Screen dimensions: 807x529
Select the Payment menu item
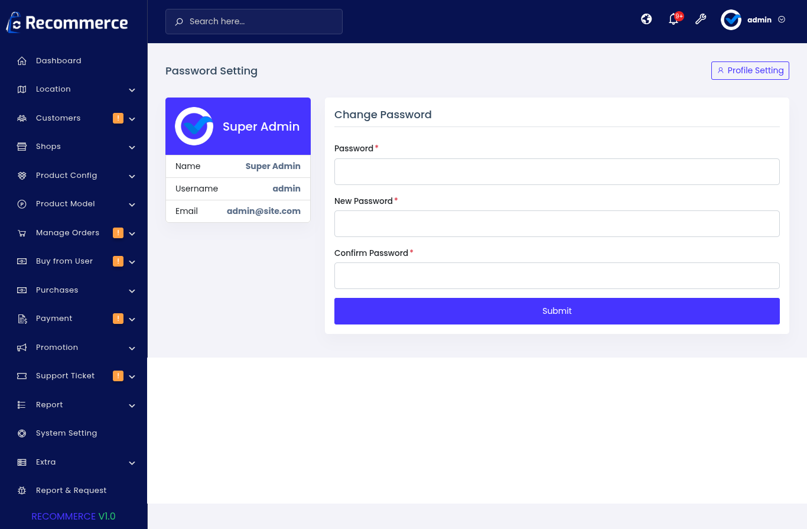click(x=73, y=319)
